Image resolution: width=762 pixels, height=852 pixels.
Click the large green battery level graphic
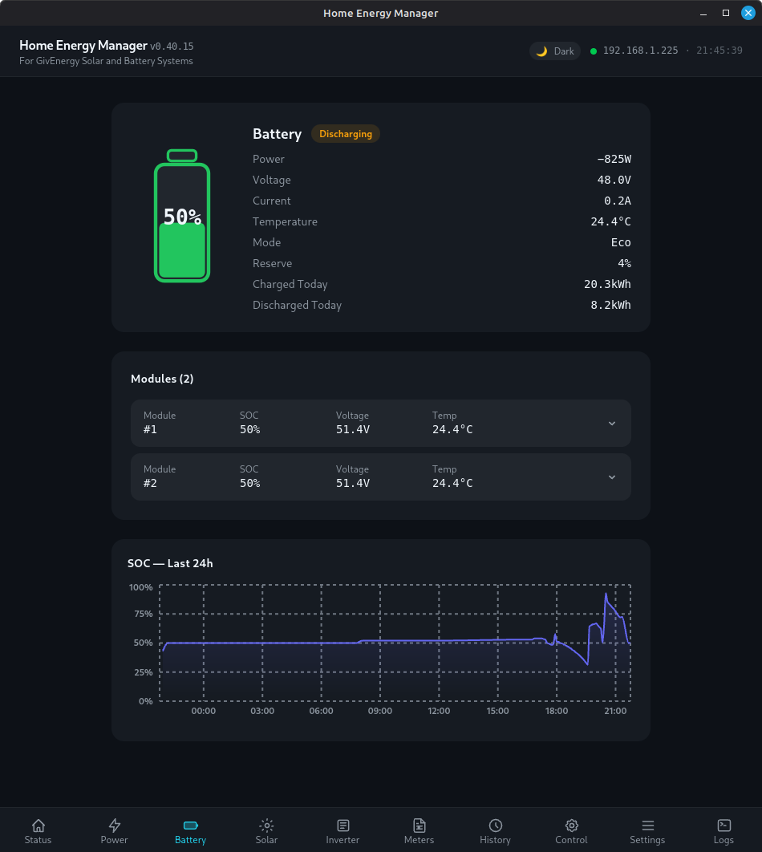pyautogui.click(x=182, y=216)
